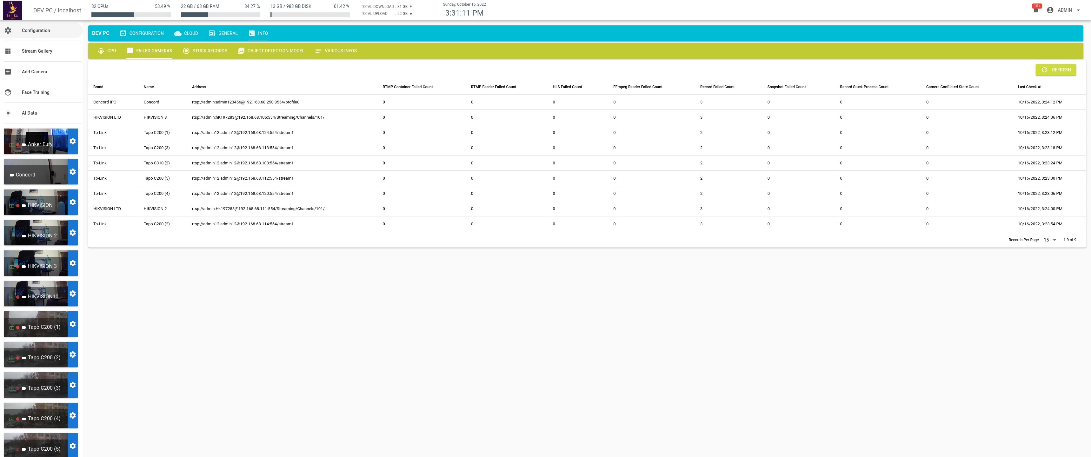Open Face Training section icon
This screenshot has width=1091, height=457.
click(8, 92)
